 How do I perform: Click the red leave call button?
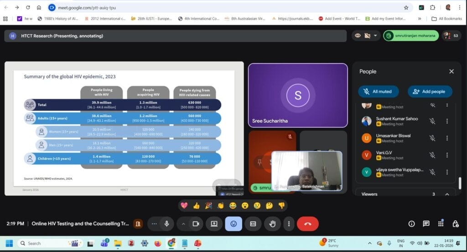(307, 224)
